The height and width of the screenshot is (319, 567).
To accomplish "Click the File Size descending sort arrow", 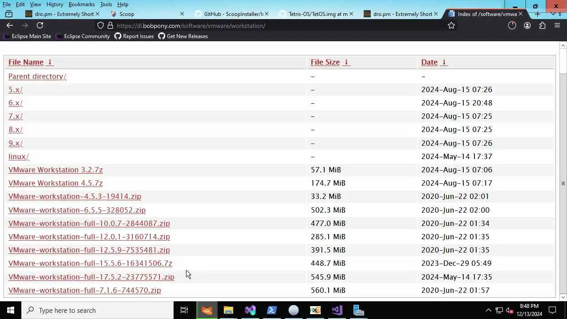I will tap(346, 62).
